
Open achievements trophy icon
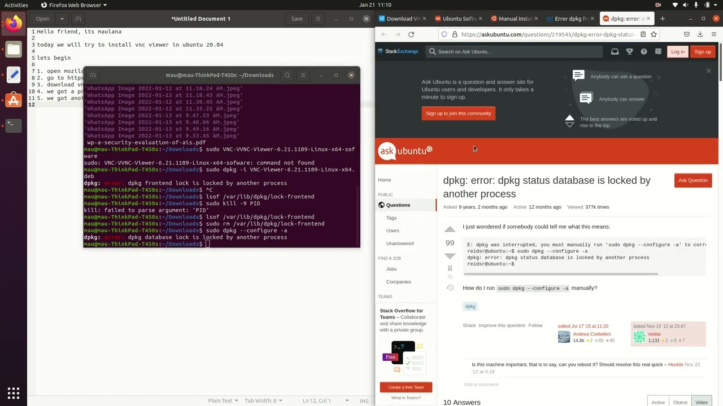click(629, 51)
